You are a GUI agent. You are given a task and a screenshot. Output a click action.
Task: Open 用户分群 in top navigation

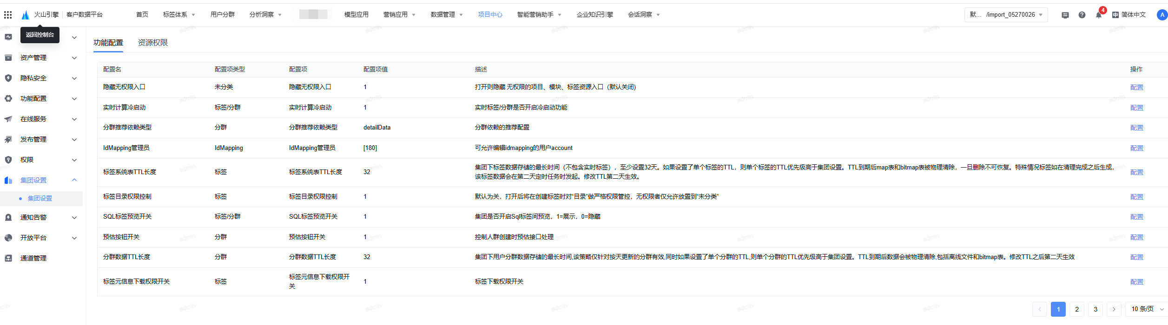(x=223, y=15)
